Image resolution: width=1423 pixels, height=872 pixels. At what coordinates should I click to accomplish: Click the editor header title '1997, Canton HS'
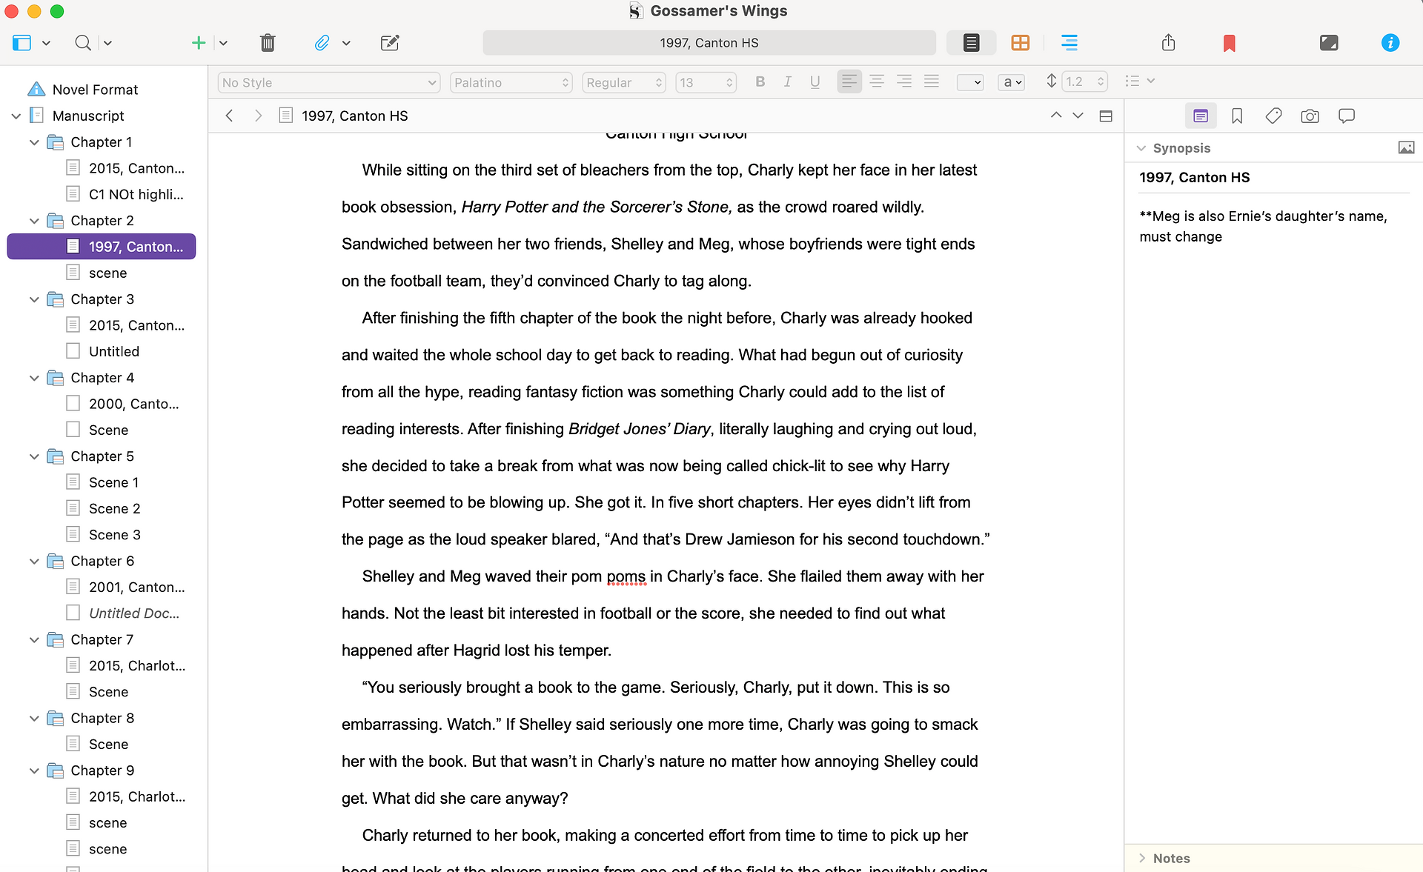pyautogui.click(x=355, y=116)
